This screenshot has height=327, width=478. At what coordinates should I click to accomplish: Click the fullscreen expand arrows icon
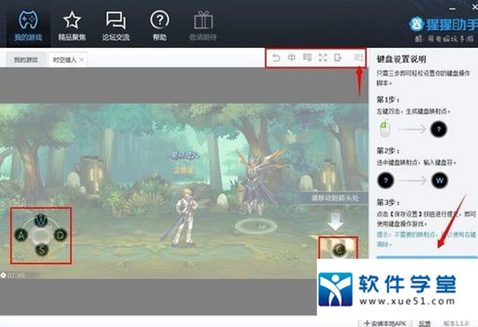point(323,58)
